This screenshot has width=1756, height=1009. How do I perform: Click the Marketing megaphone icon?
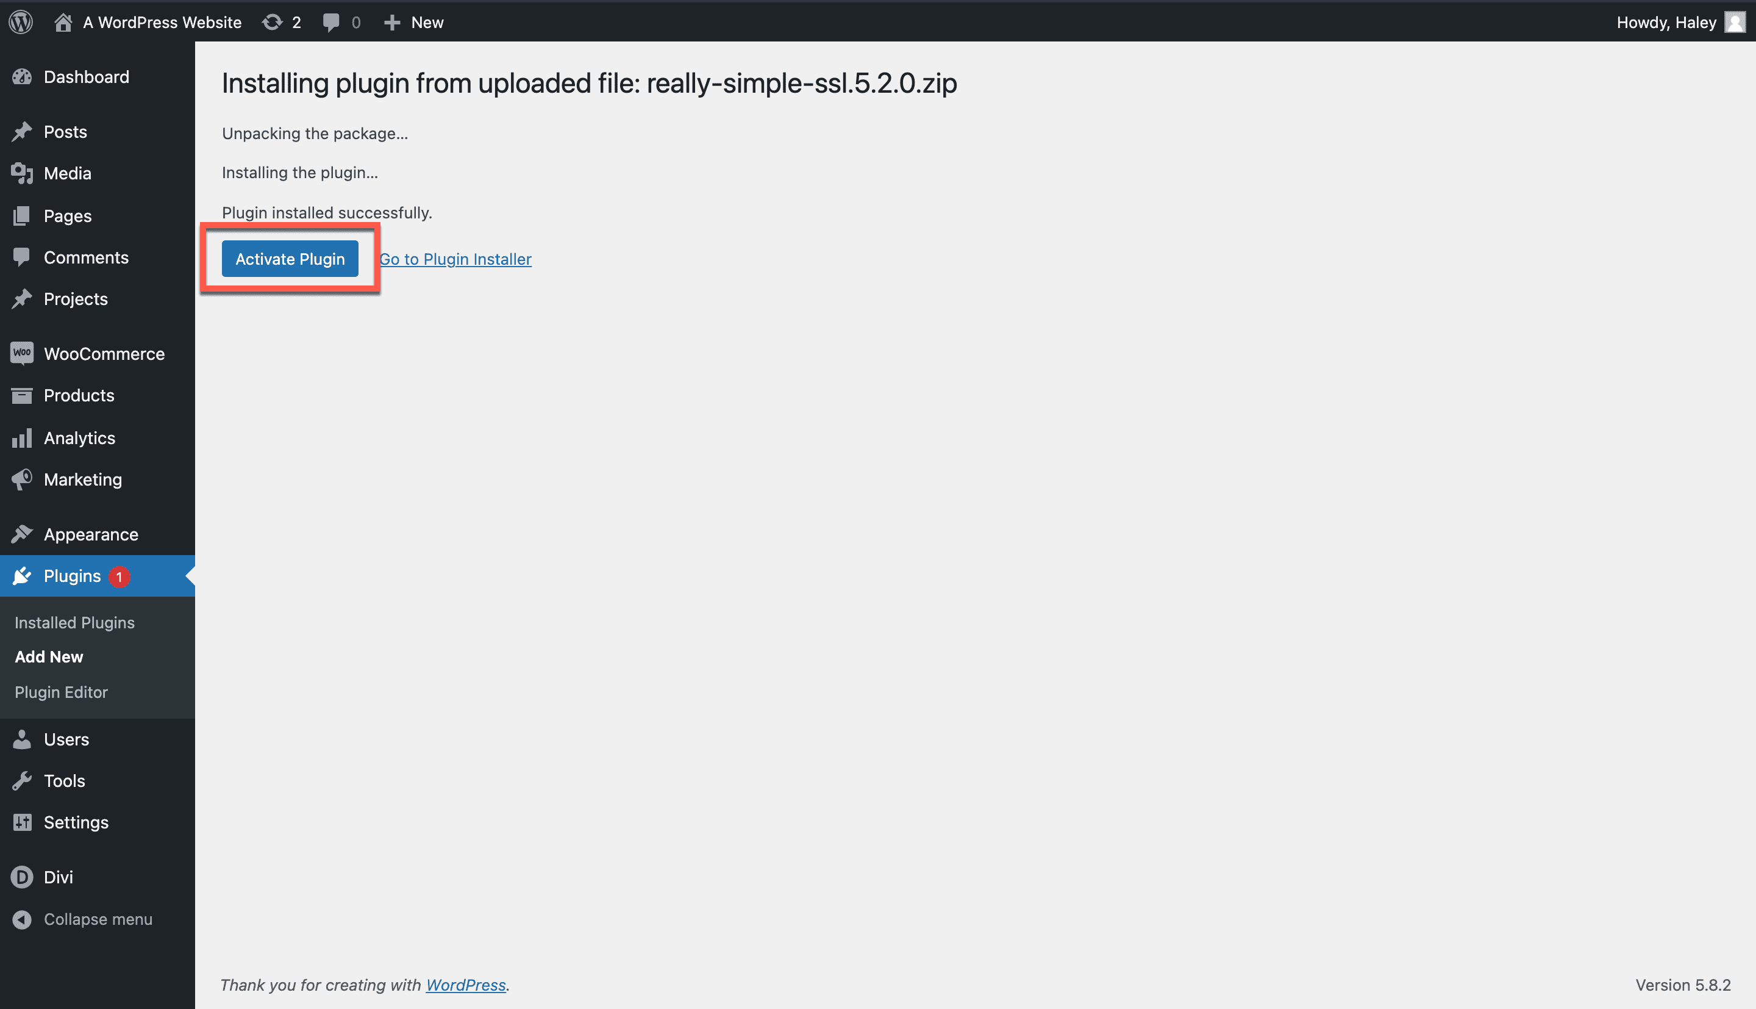coord(22,479)
